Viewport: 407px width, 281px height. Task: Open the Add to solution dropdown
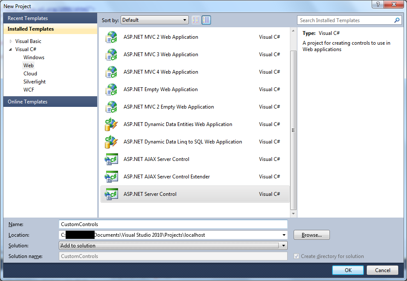point(173,246)
